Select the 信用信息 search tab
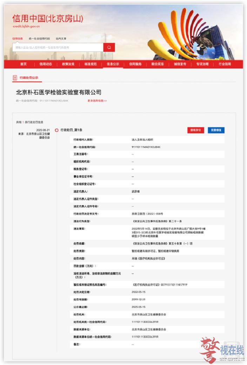 (18, 39)
